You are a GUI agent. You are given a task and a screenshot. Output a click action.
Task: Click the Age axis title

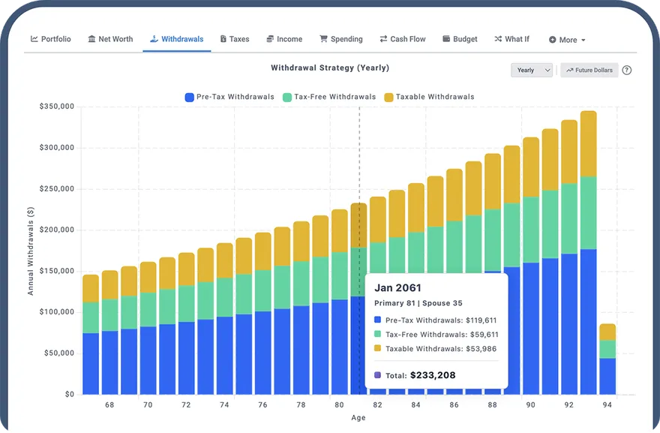coord(358,418)
